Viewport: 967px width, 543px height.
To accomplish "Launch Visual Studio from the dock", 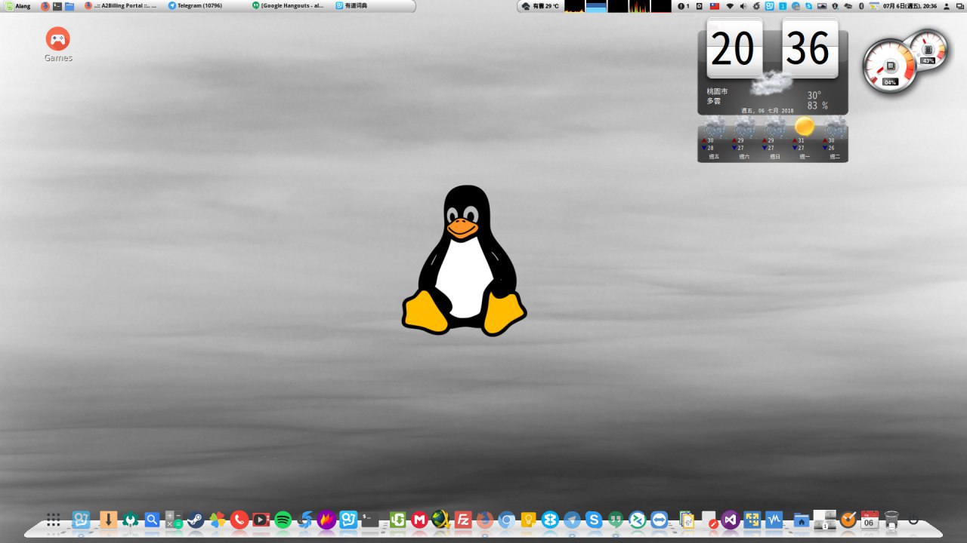I will tap(730, 519).
